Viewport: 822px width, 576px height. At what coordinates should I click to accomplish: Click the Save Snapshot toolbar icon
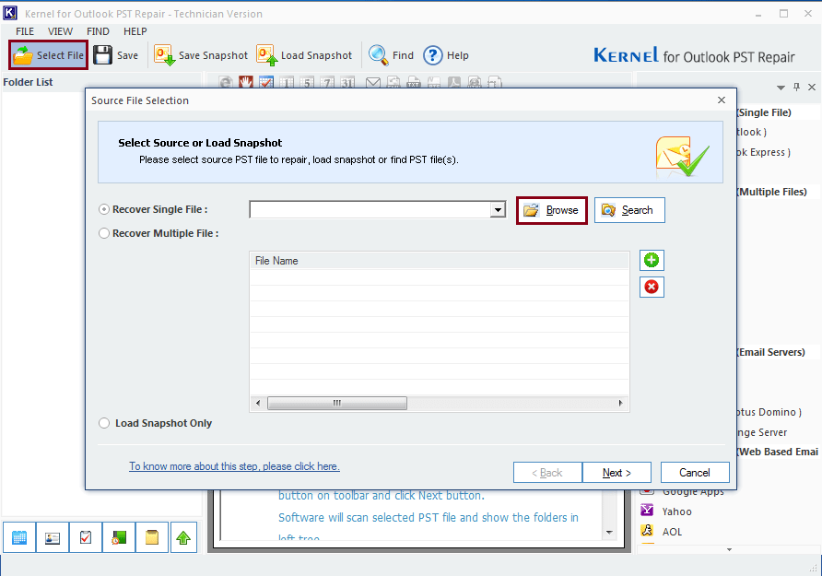click(164, 55)
